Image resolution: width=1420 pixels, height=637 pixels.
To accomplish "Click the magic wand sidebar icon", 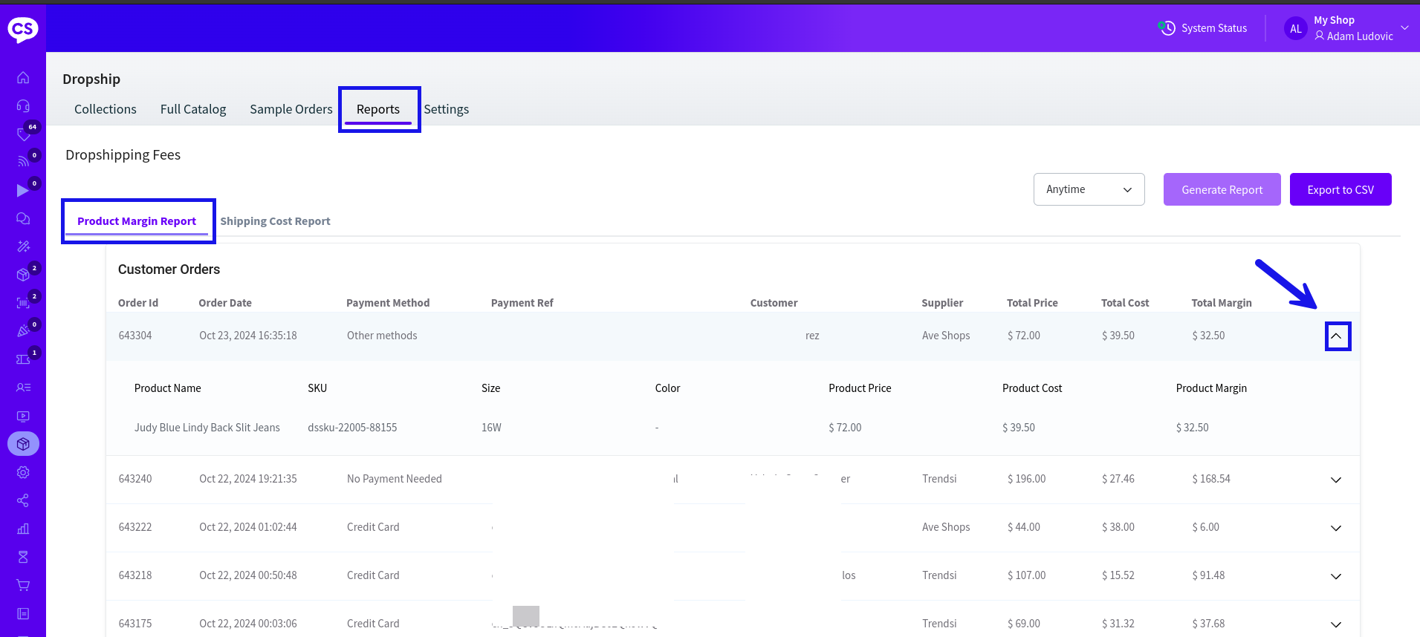I will tap(23, 246).
